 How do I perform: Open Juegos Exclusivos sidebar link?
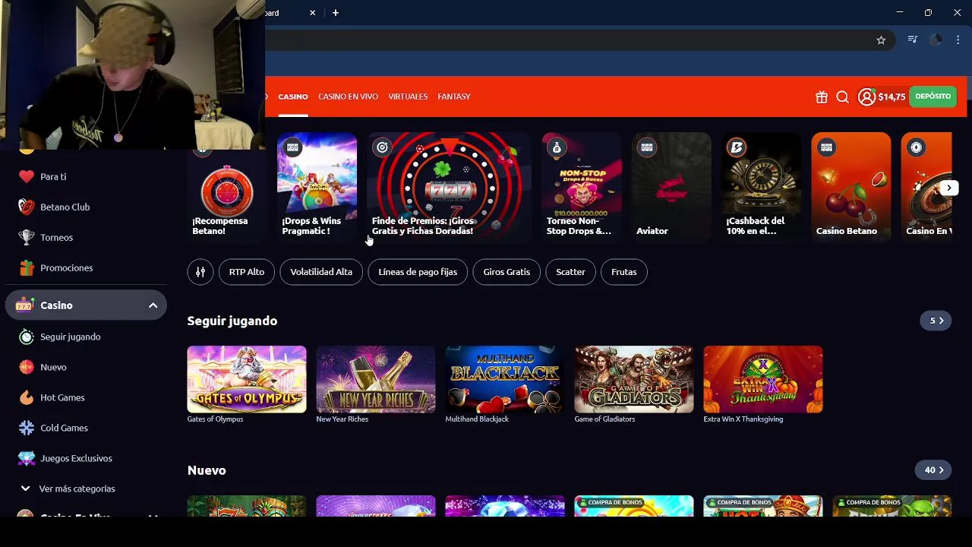click(x=76, y=458)
